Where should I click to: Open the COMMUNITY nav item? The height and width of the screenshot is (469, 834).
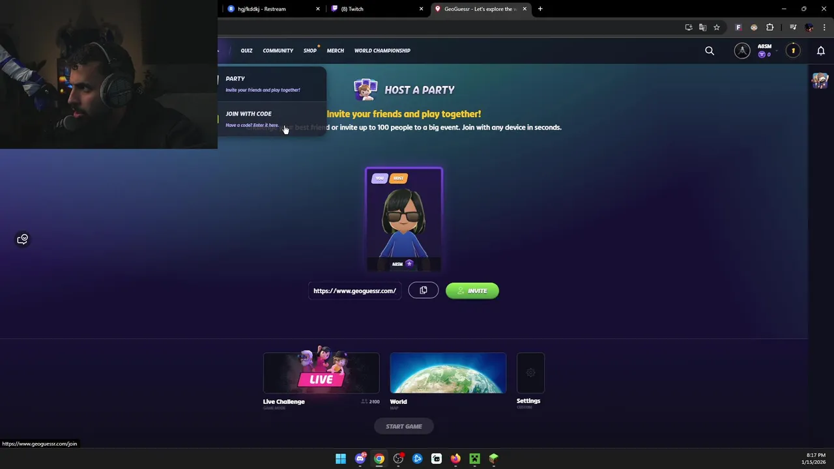(x=278, y=51)
